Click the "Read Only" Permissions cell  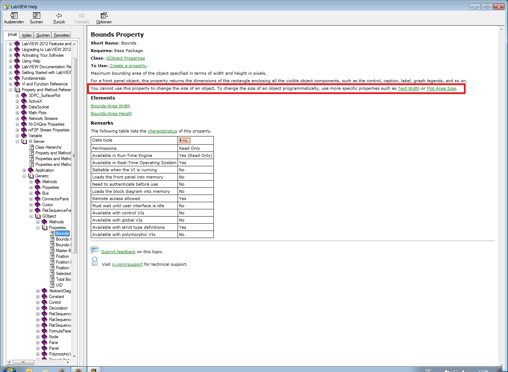(x=196, y=148)
